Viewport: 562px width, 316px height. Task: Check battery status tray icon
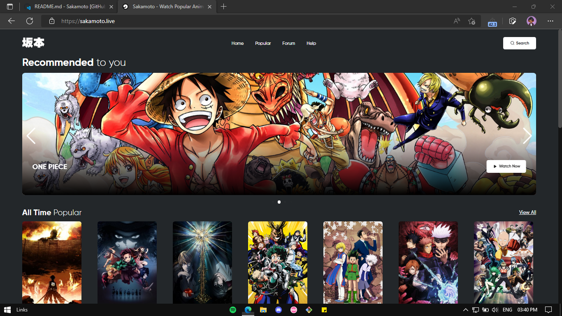(x=485, y=310)
